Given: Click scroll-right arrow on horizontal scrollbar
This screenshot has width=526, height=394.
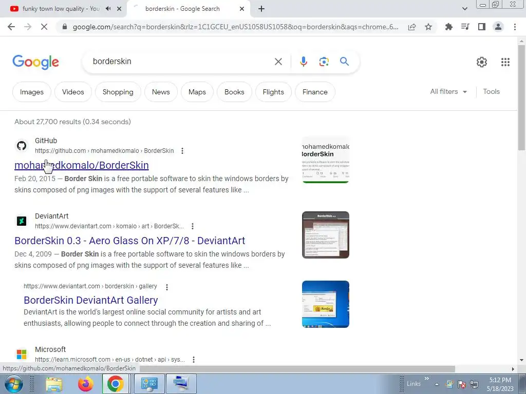Looking at the screenshot, I should tap(513, 369).
